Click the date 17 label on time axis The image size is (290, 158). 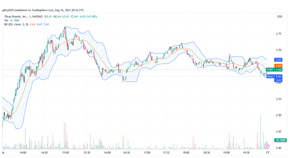[267, 153]
